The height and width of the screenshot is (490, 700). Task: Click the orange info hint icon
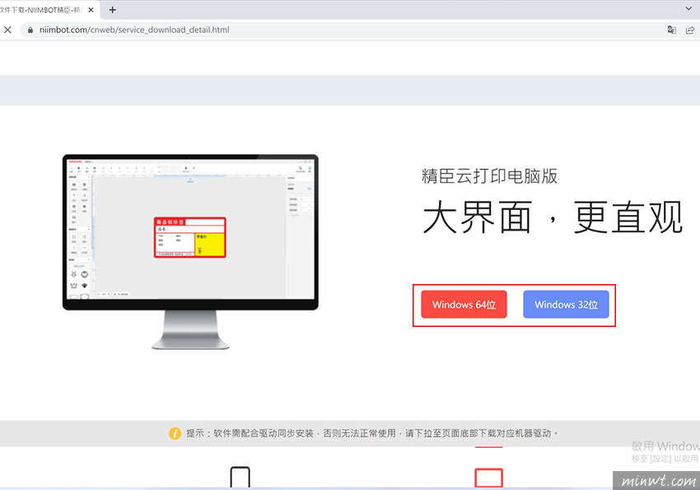coord(175,433)
